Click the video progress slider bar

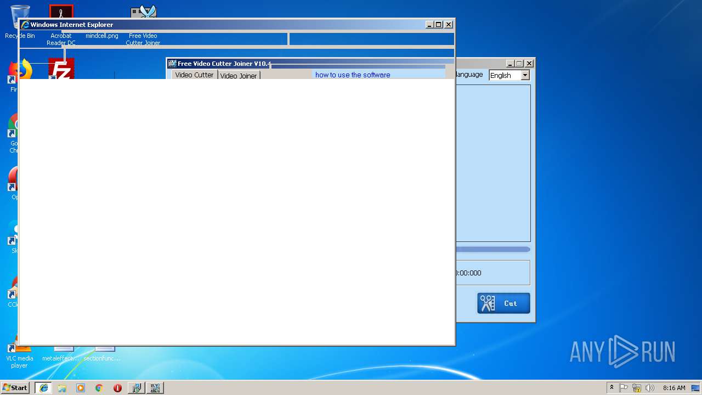point(492,250)
